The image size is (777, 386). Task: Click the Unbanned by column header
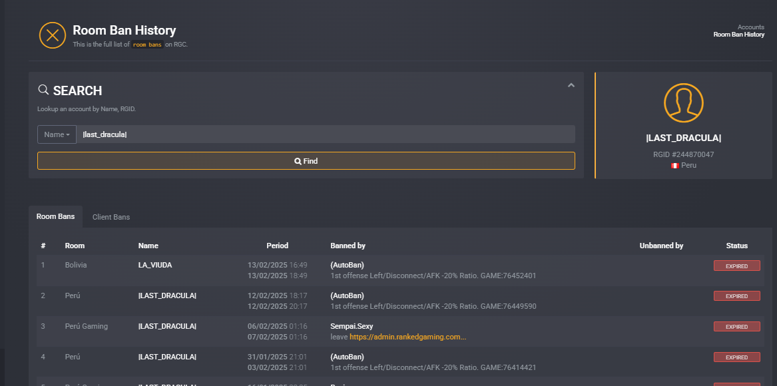(661, 246)
